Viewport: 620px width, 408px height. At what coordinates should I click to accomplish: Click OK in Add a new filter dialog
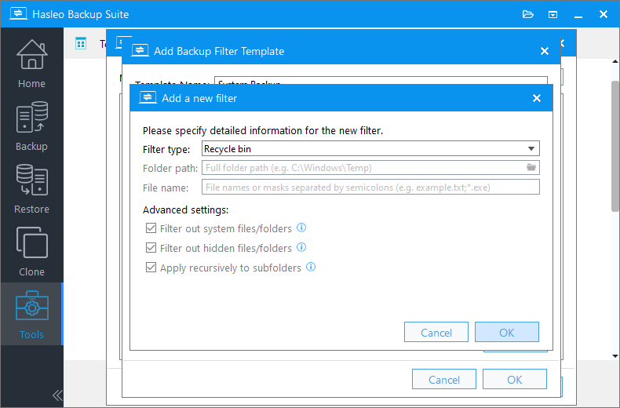pos(506,332)
